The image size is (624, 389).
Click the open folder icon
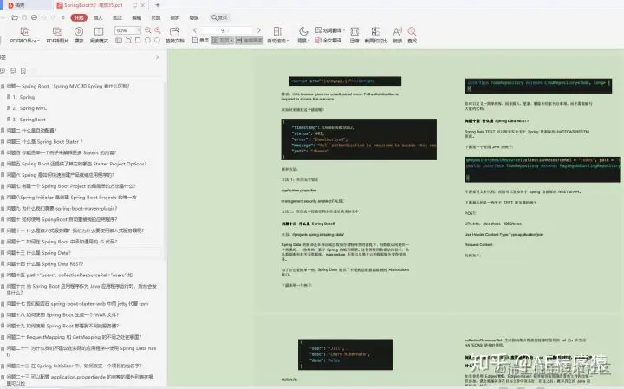15,17
